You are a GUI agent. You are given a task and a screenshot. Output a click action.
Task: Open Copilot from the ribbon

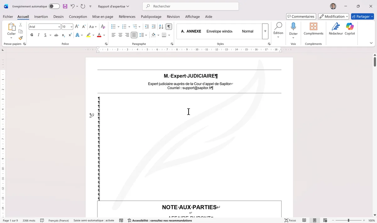tap(350, 30)
